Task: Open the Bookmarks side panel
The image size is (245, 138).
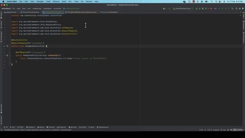Action: 2,108
